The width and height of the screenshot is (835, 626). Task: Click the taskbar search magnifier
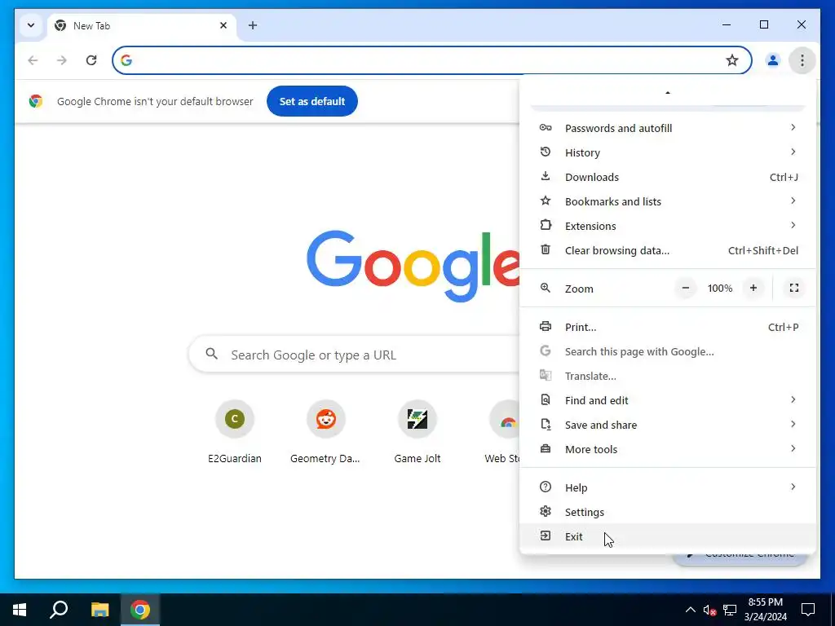(59, 610)
